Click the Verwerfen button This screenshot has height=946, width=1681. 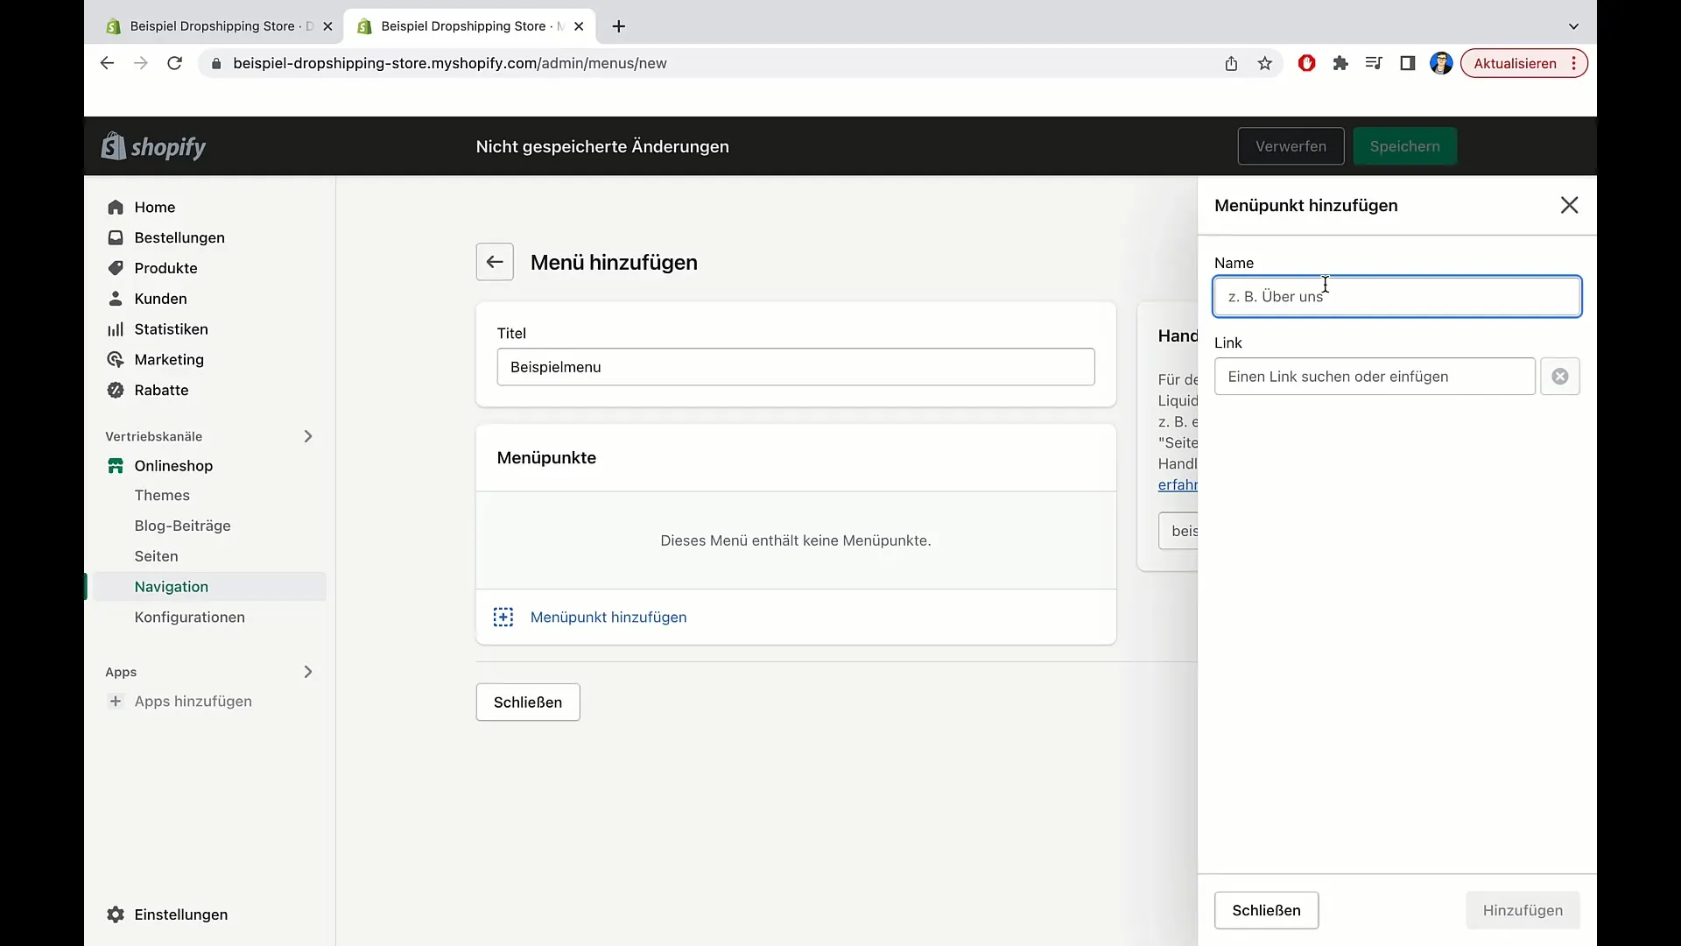pyautogui.click(x=1291, y=146)
